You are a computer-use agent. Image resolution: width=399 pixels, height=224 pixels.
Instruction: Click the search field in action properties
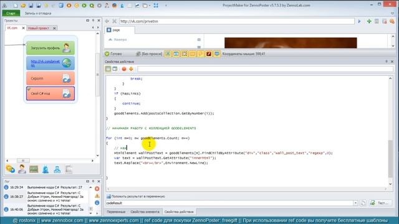265,69
